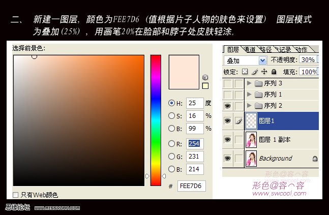The width and height of the screenshot is (329, 215).
Task: Expand the 序列 3 layer group
Action: click(249, 83)
